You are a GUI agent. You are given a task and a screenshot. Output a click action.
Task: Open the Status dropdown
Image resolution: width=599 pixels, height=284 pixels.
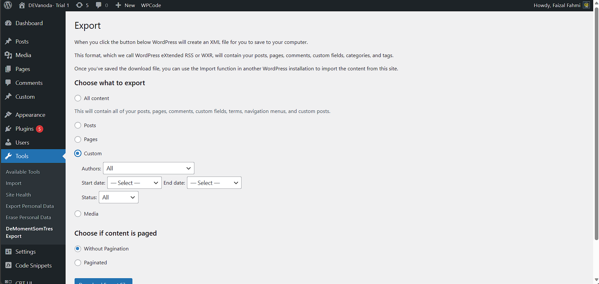[x=119, y=197]
